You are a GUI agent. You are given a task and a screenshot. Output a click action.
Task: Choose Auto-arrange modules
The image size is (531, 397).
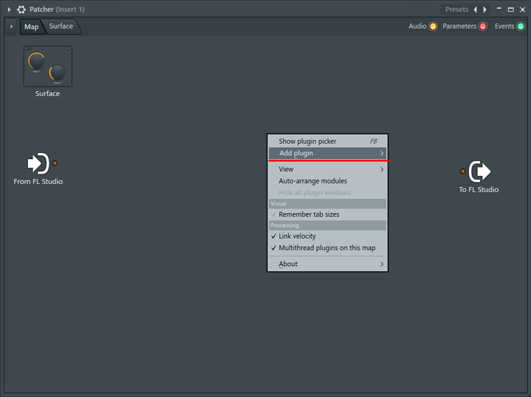pyautogui.click(x=328, y=181)
